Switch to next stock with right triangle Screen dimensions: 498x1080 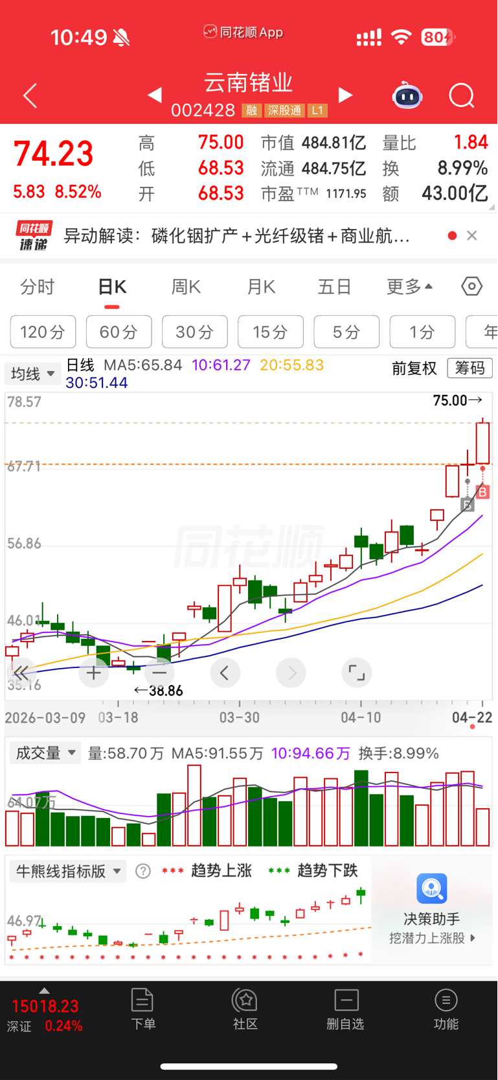click(x=346, y=95)
